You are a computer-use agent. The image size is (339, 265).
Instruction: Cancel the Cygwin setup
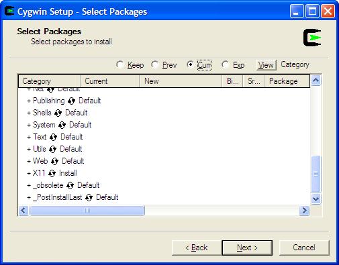point(304,248)
